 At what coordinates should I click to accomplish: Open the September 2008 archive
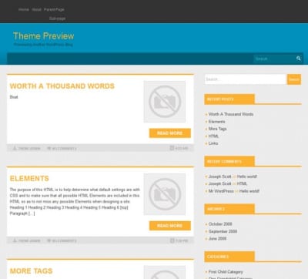pyautogui.click(x=223, y=231)
